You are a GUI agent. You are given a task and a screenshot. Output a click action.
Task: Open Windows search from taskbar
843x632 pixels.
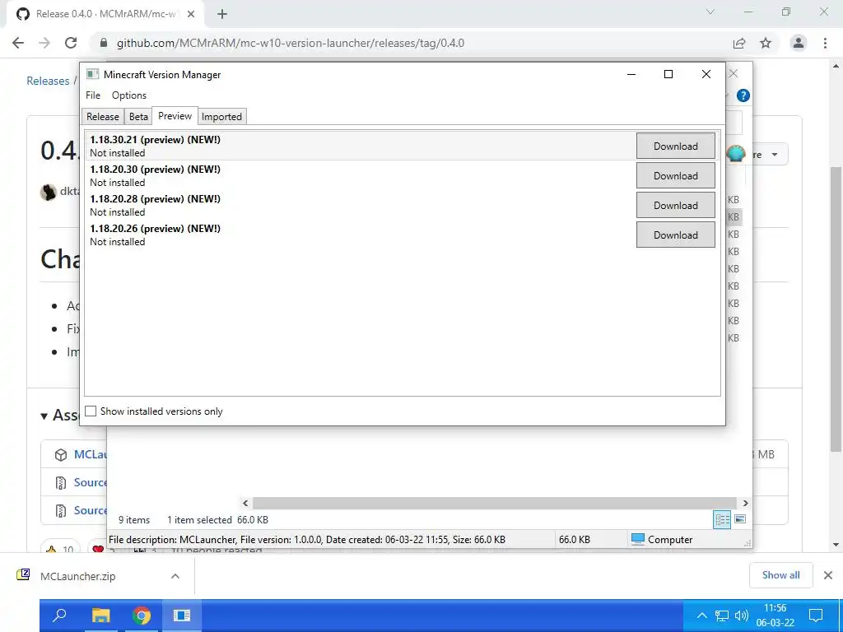(x=59, y=615)
